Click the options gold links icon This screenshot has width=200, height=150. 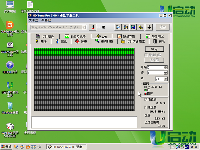141,27
